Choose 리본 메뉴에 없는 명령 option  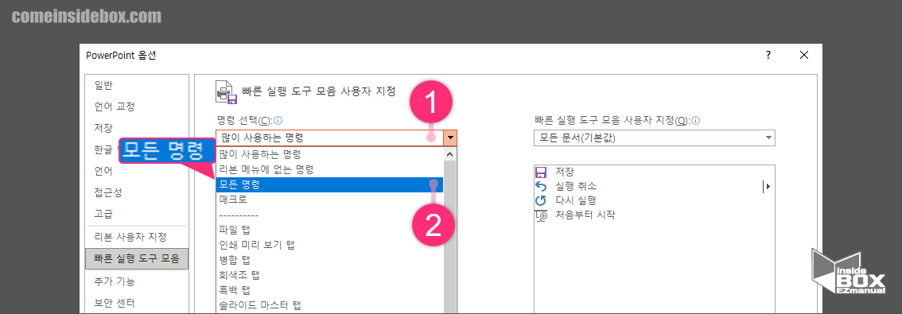(329, 169)
